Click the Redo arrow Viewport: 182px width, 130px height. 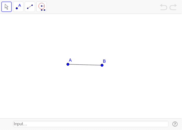(x=173, y=7)
